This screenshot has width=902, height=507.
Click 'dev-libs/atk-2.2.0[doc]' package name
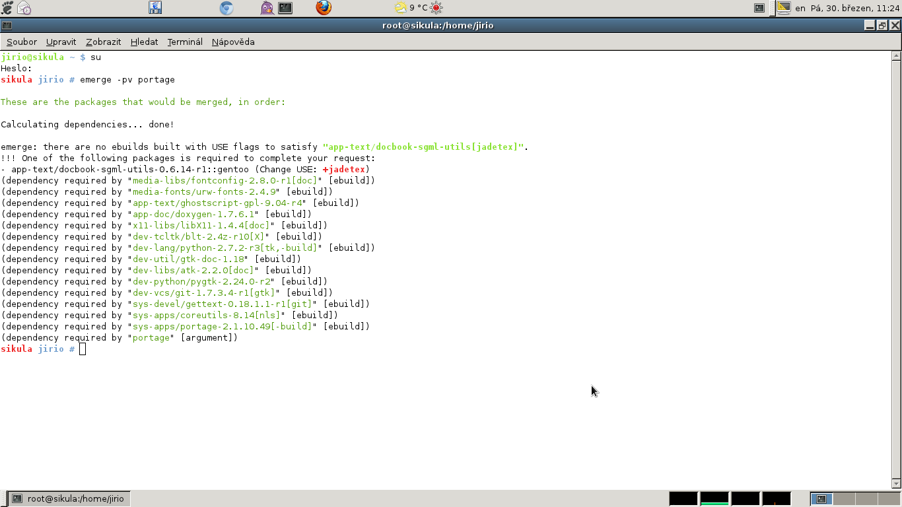[x=193, y=270]
